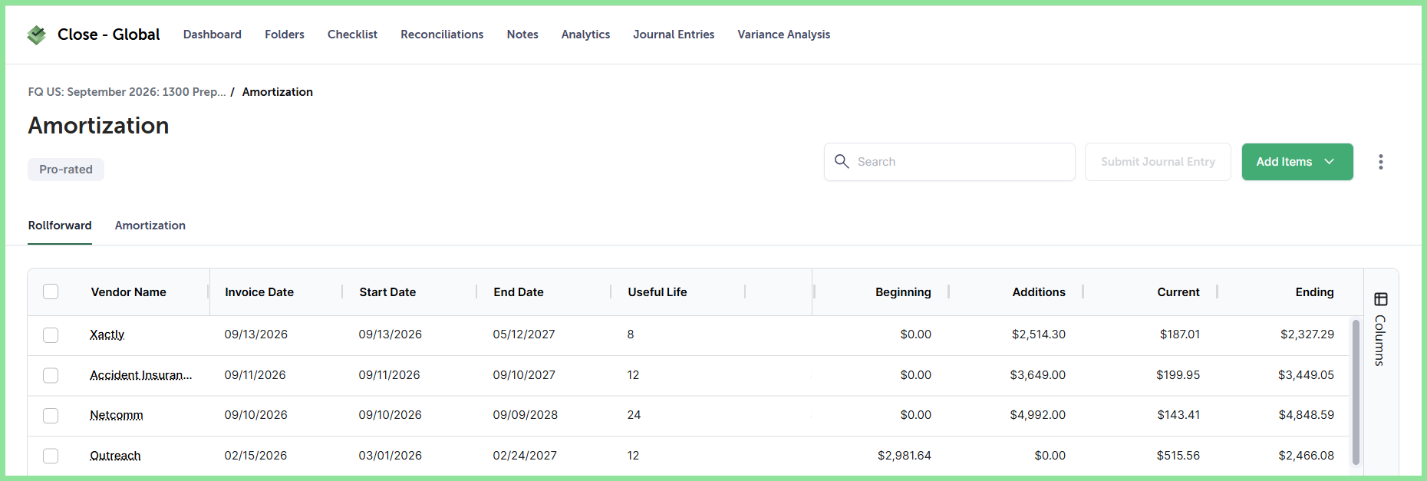Click the 03/01/2026 start date cell
The height and width of the screenshot is (481, 1427).
[391, 456]
